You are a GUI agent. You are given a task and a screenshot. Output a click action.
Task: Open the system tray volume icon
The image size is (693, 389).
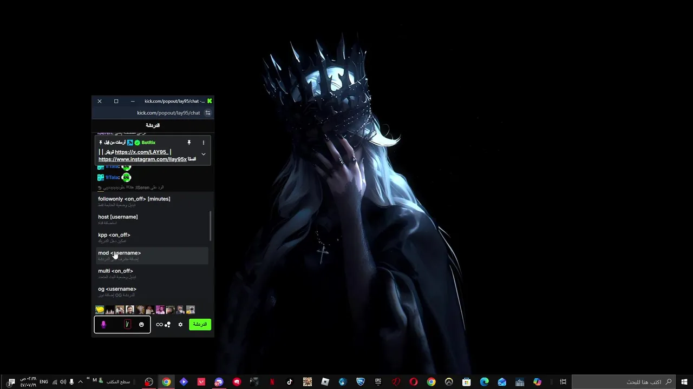coord(63,382)
